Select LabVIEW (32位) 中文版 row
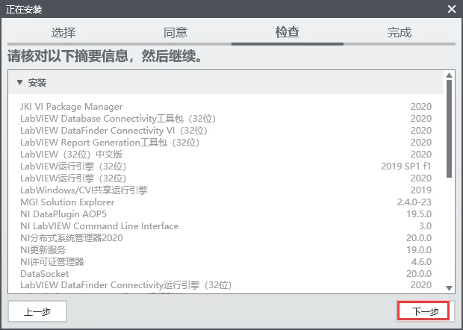 [226, 155]
